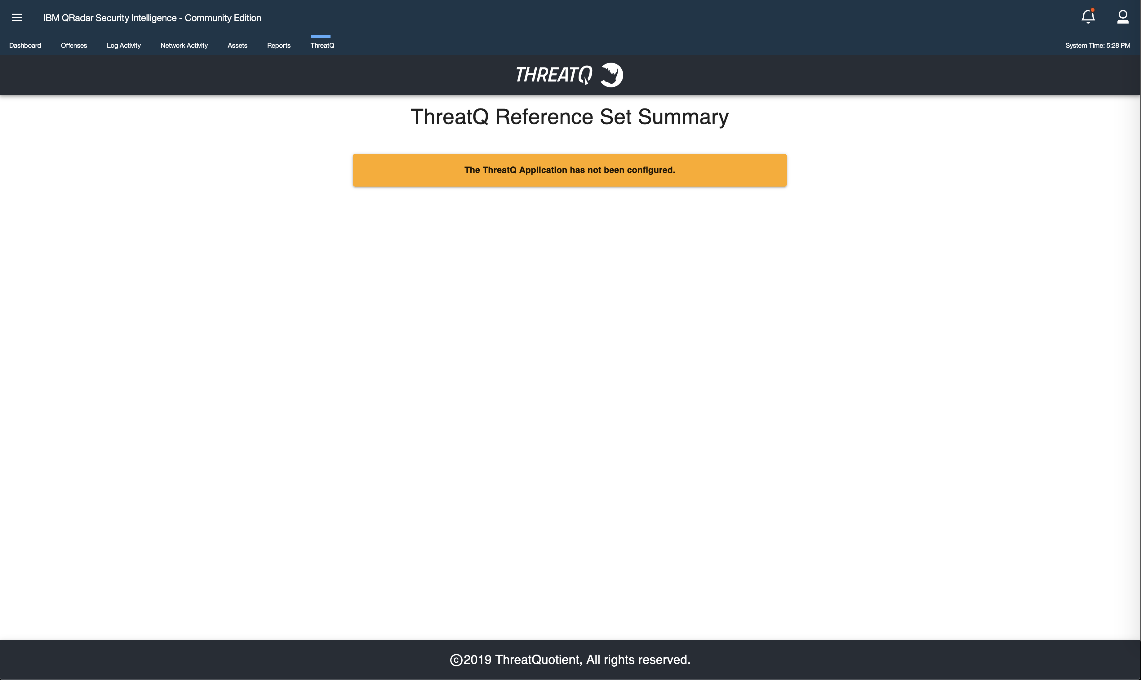Switch to the Dashboard tab
This screenshot has width=1141, height=680.
click(x=25, y=45)
